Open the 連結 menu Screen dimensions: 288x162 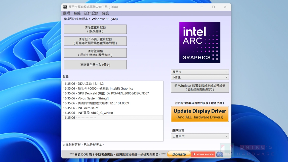coord(77,13)
